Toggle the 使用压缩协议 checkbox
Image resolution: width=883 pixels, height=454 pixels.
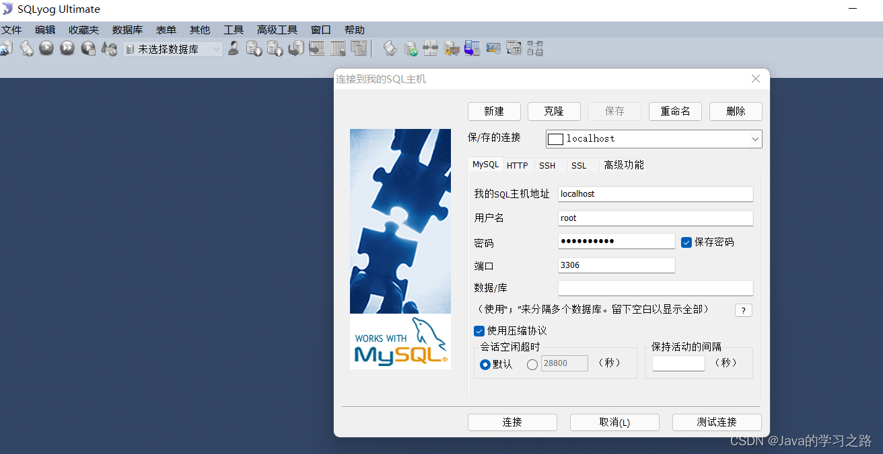coord(479,331)
